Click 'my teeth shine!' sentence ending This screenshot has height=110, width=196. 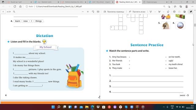pos(175,64)
